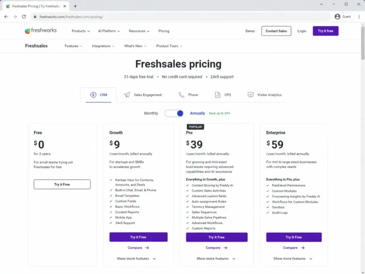The height and width of the screenshot is (274, 365).
Task: Expand Show more features under Growth
Action: click(136, 259)
